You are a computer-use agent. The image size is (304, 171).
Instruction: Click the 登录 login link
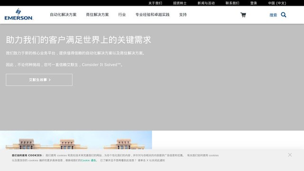pyautogui.click(x=254, y=3)
